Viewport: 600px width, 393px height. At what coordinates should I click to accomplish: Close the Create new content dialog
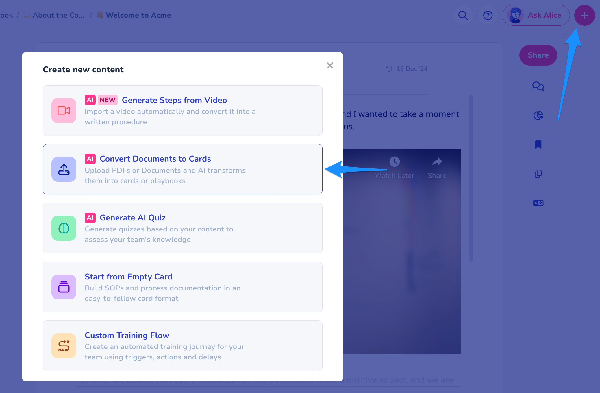[330, 66]
